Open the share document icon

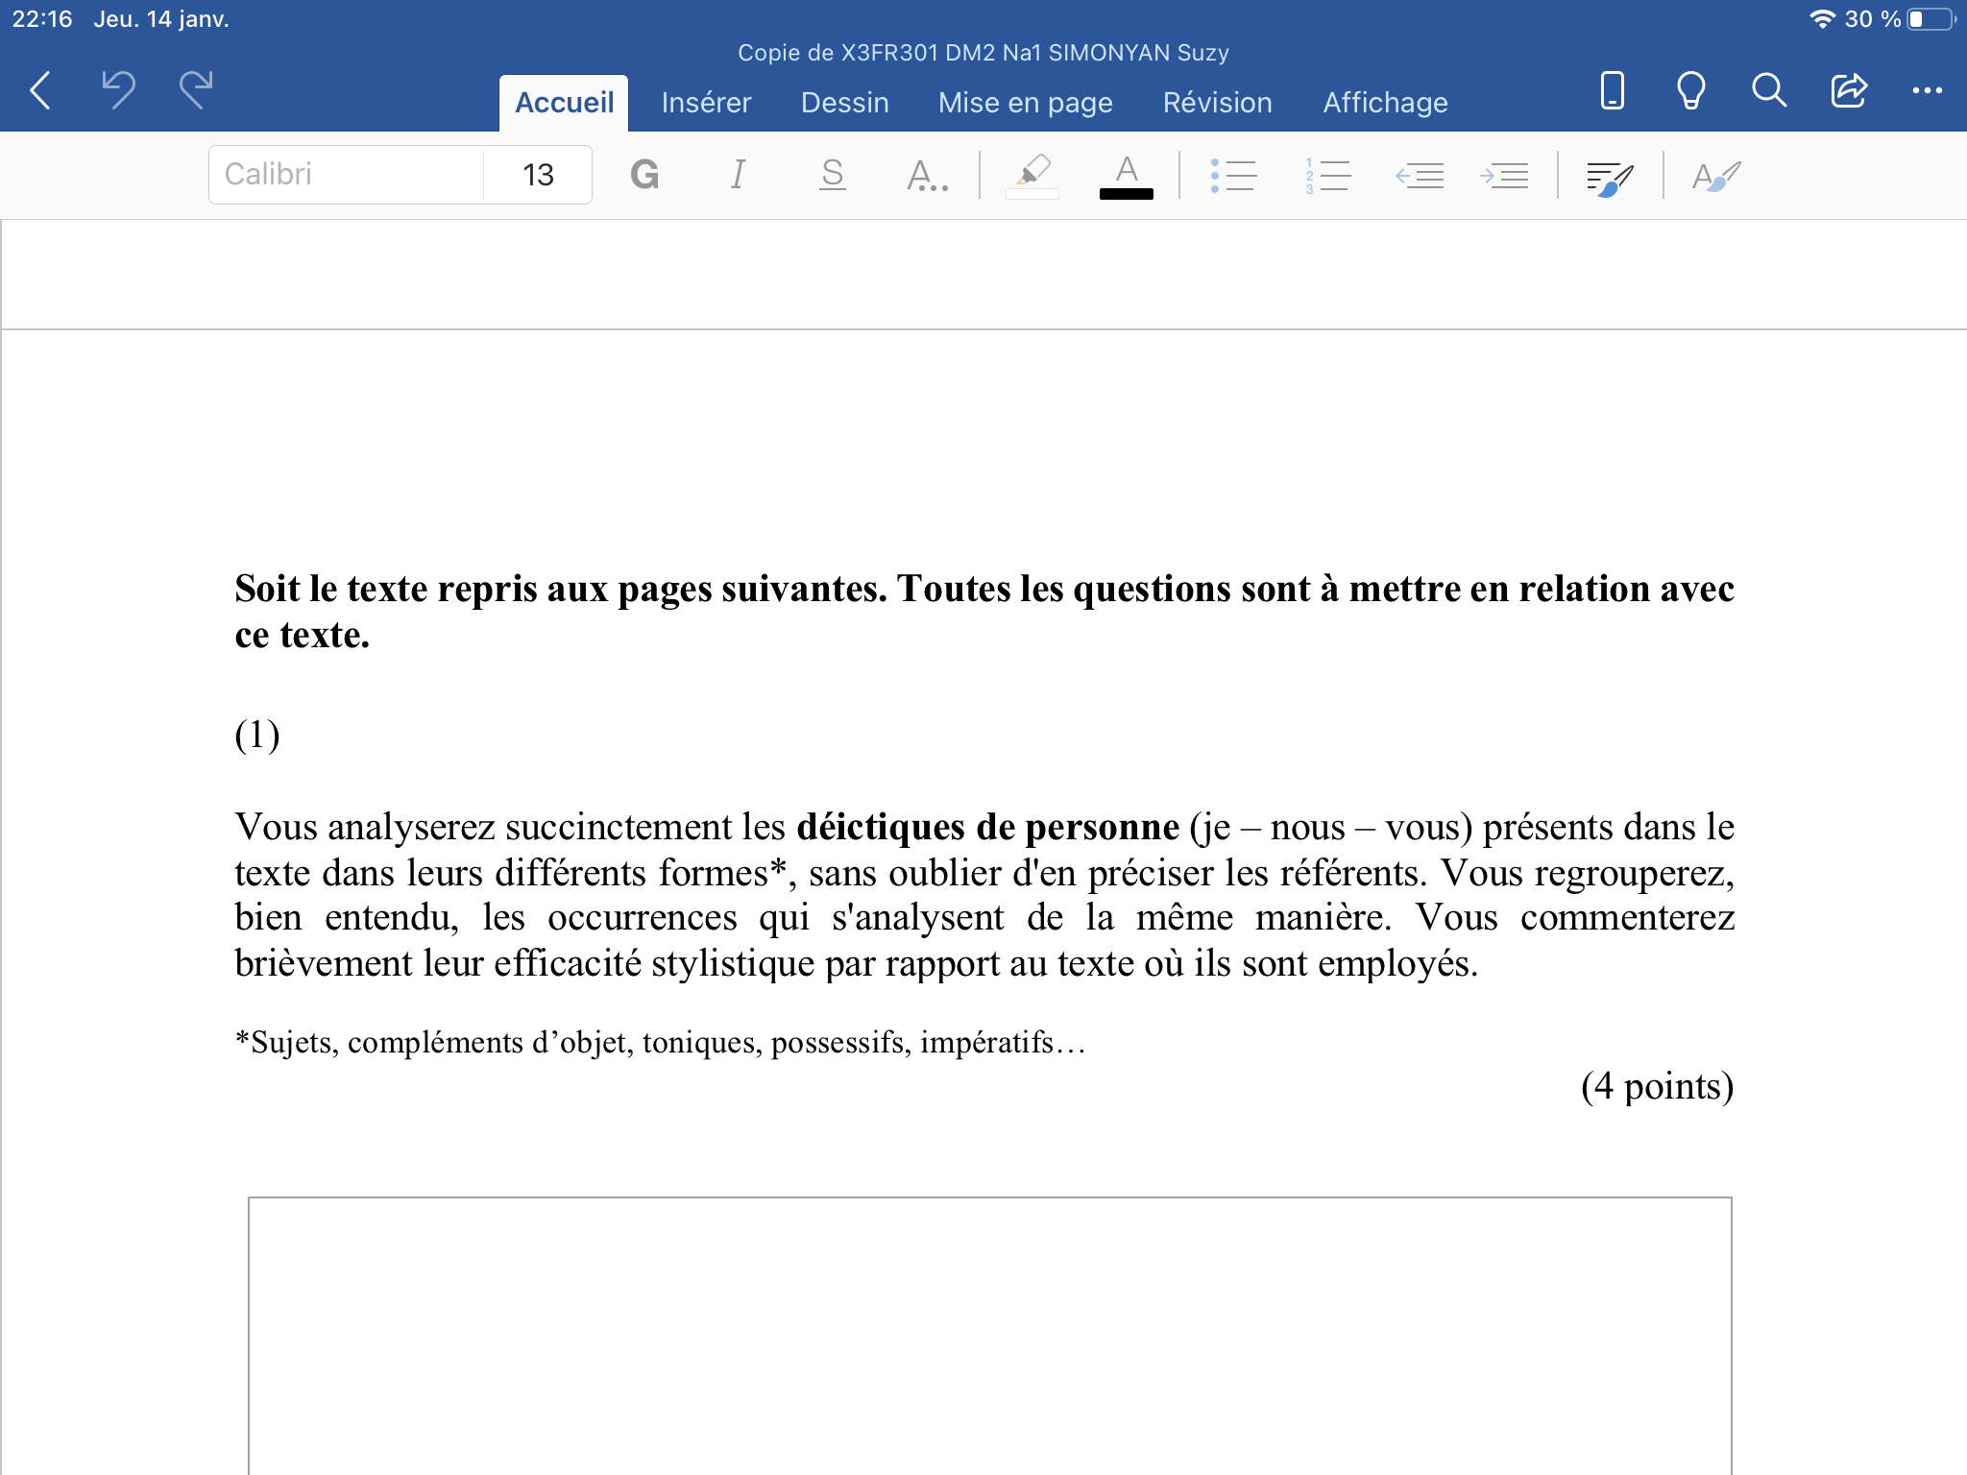1848,91
